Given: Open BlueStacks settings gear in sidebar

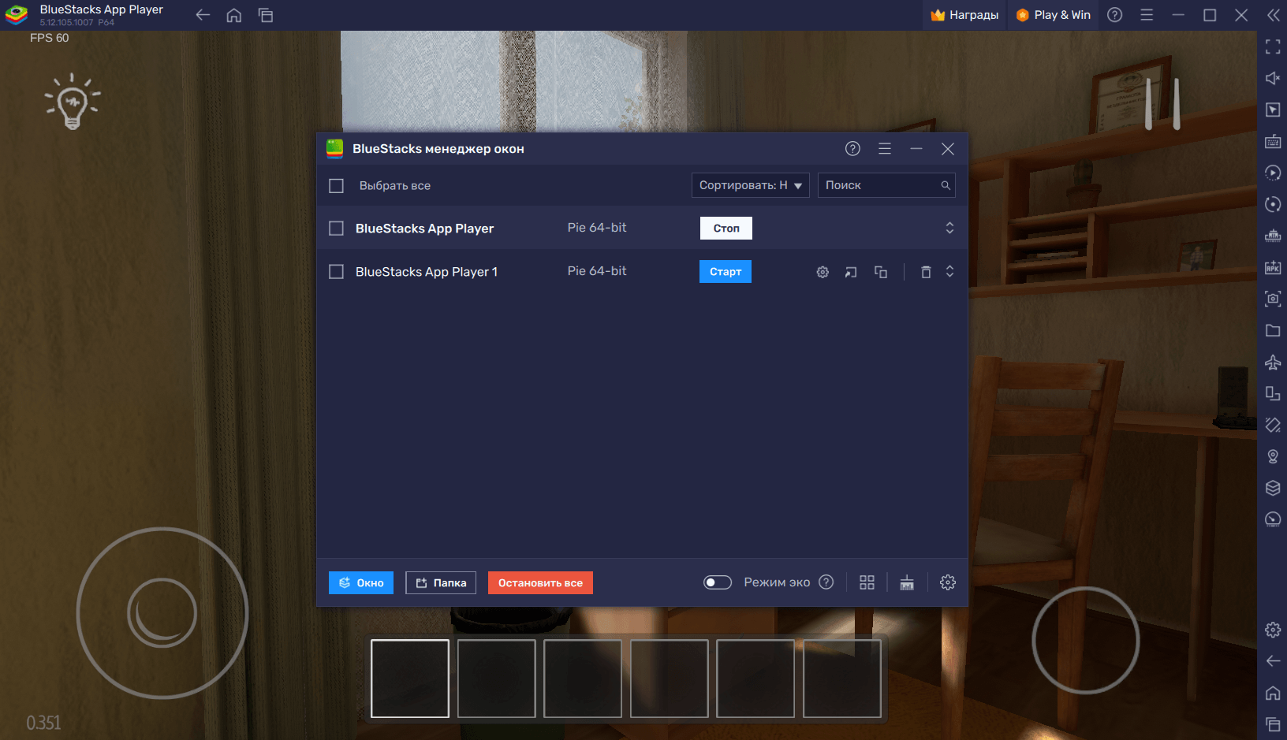Looking at the screenshot, I should tap(1273, 630).
